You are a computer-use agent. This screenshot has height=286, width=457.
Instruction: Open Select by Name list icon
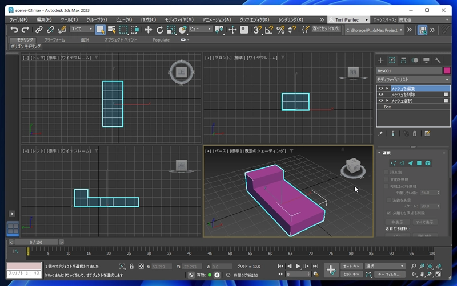[x=111, y=30]
